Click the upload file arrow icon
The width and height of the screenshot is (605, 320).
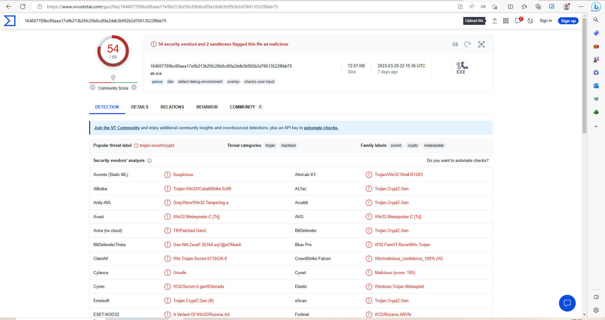tap(495, 21)
